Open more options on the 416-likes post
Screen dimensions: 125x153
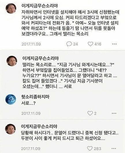pyautogui.click(x=114, y=44)
